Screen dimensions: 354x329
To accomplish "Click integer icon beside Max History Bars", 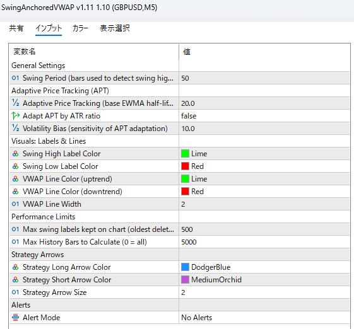I will pyautogui.click(x=15, y=242).
